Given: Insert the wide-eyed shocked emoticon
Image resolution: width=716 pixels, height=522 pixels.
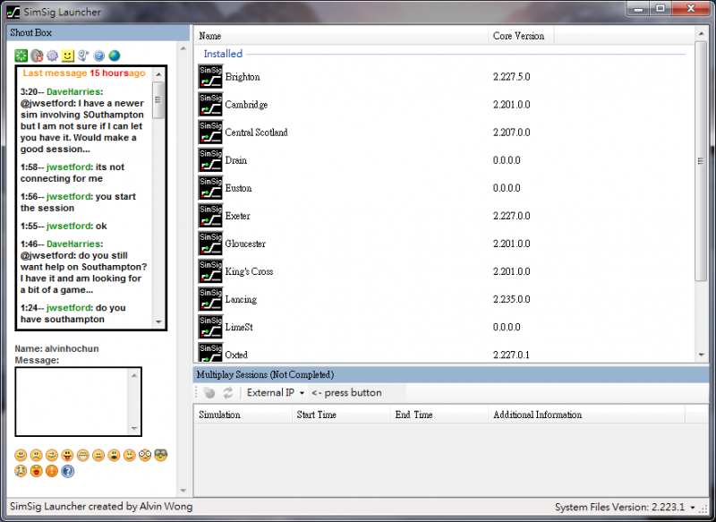Looking at the screenshot, I should click(x=145, y=456).
